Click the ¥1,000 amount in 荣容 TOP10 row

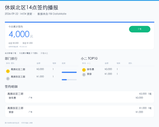tap(108, 74)
